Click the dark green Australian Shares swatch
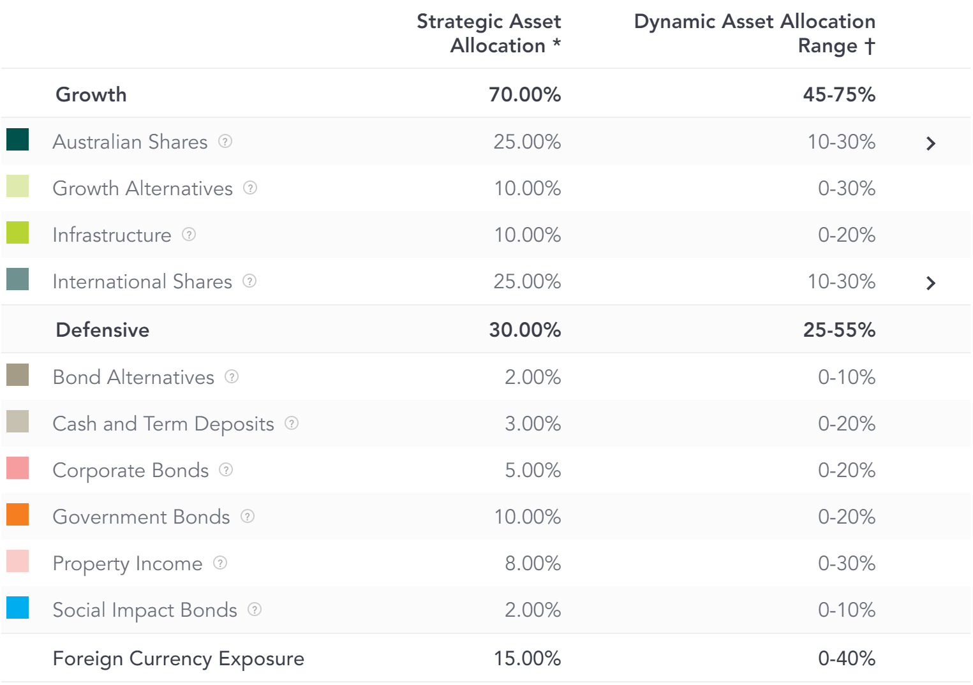The height and width of the screenshot is (685, 973). coord(18,139)
